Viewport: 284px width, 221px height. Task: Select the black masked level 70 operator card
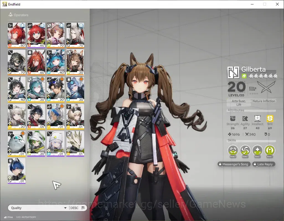tap(17, 62)
